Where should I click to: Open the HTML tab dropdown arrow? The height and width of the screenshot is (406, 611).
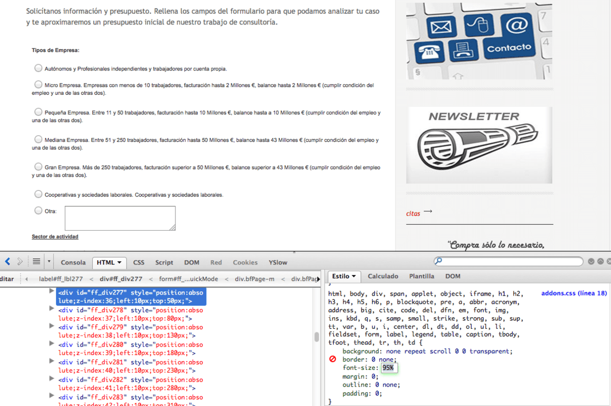pos(119,263)
